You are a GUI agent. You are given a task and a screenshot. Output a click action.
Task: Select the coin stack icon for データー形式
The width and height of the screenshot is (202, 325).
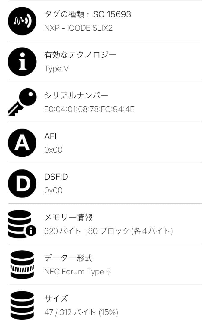[22, 264]
